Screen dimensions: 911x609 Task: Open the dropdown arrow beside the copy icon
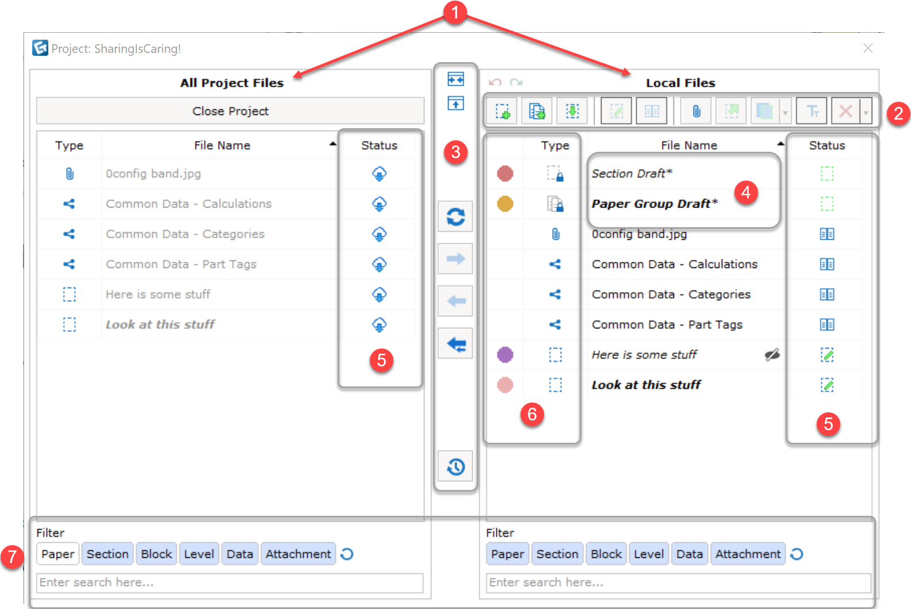[785, 111]
